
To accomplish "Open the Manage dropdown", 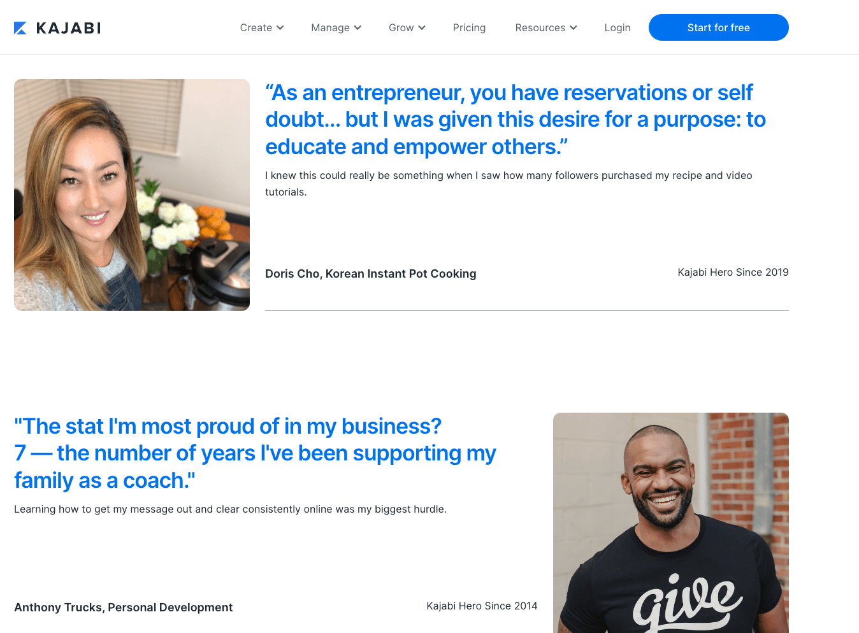I will (336, 27).
